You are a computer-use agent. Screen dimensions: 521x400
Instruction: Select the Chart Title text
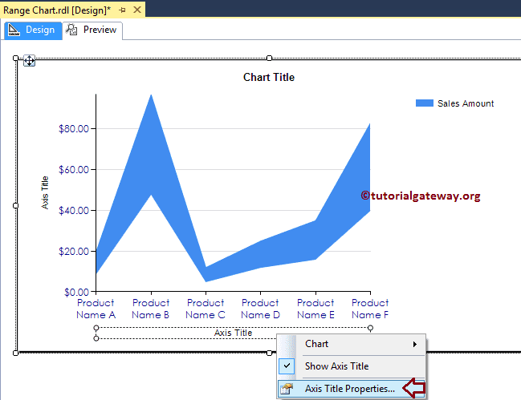coord(269,77)
